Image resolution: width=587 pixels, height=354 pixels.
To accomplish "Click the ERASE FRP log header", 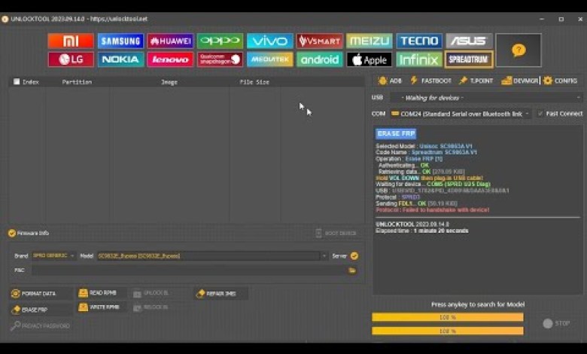I will point(396,134).
